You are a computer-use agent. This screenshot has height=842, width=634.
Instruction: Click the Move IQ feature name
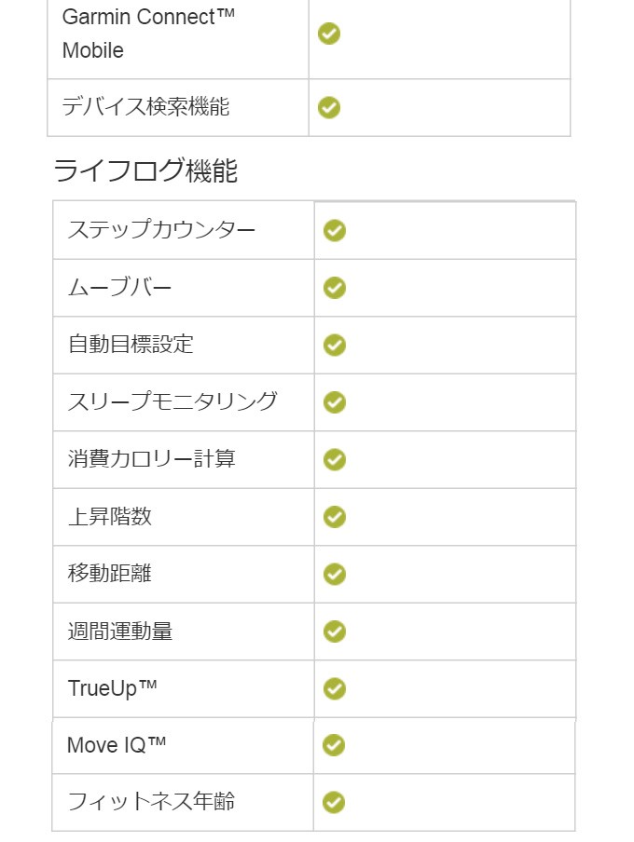click(117, 745)
